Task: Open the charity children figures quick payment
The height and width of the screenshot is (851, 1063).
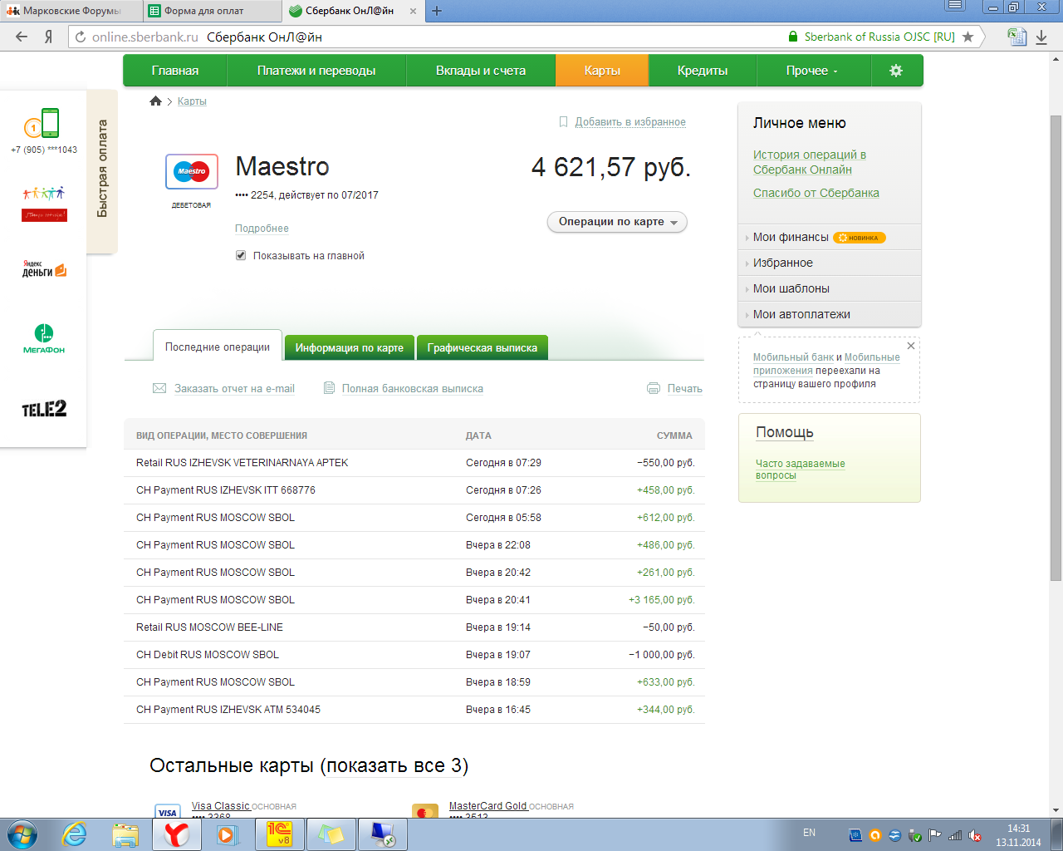Action: click(x=44, y=204)
